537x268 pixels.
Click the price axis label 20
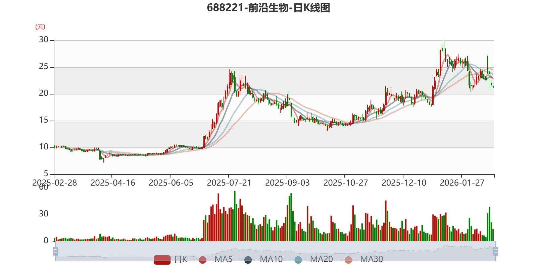coord(44,93)
